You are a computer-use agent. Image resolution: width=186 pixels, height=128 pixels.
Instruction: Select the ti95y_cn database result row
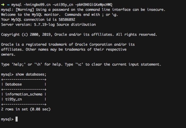click(13, 99)
